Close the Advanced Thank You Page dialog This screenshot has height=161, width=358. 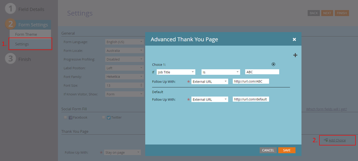[x=294, y=39]
